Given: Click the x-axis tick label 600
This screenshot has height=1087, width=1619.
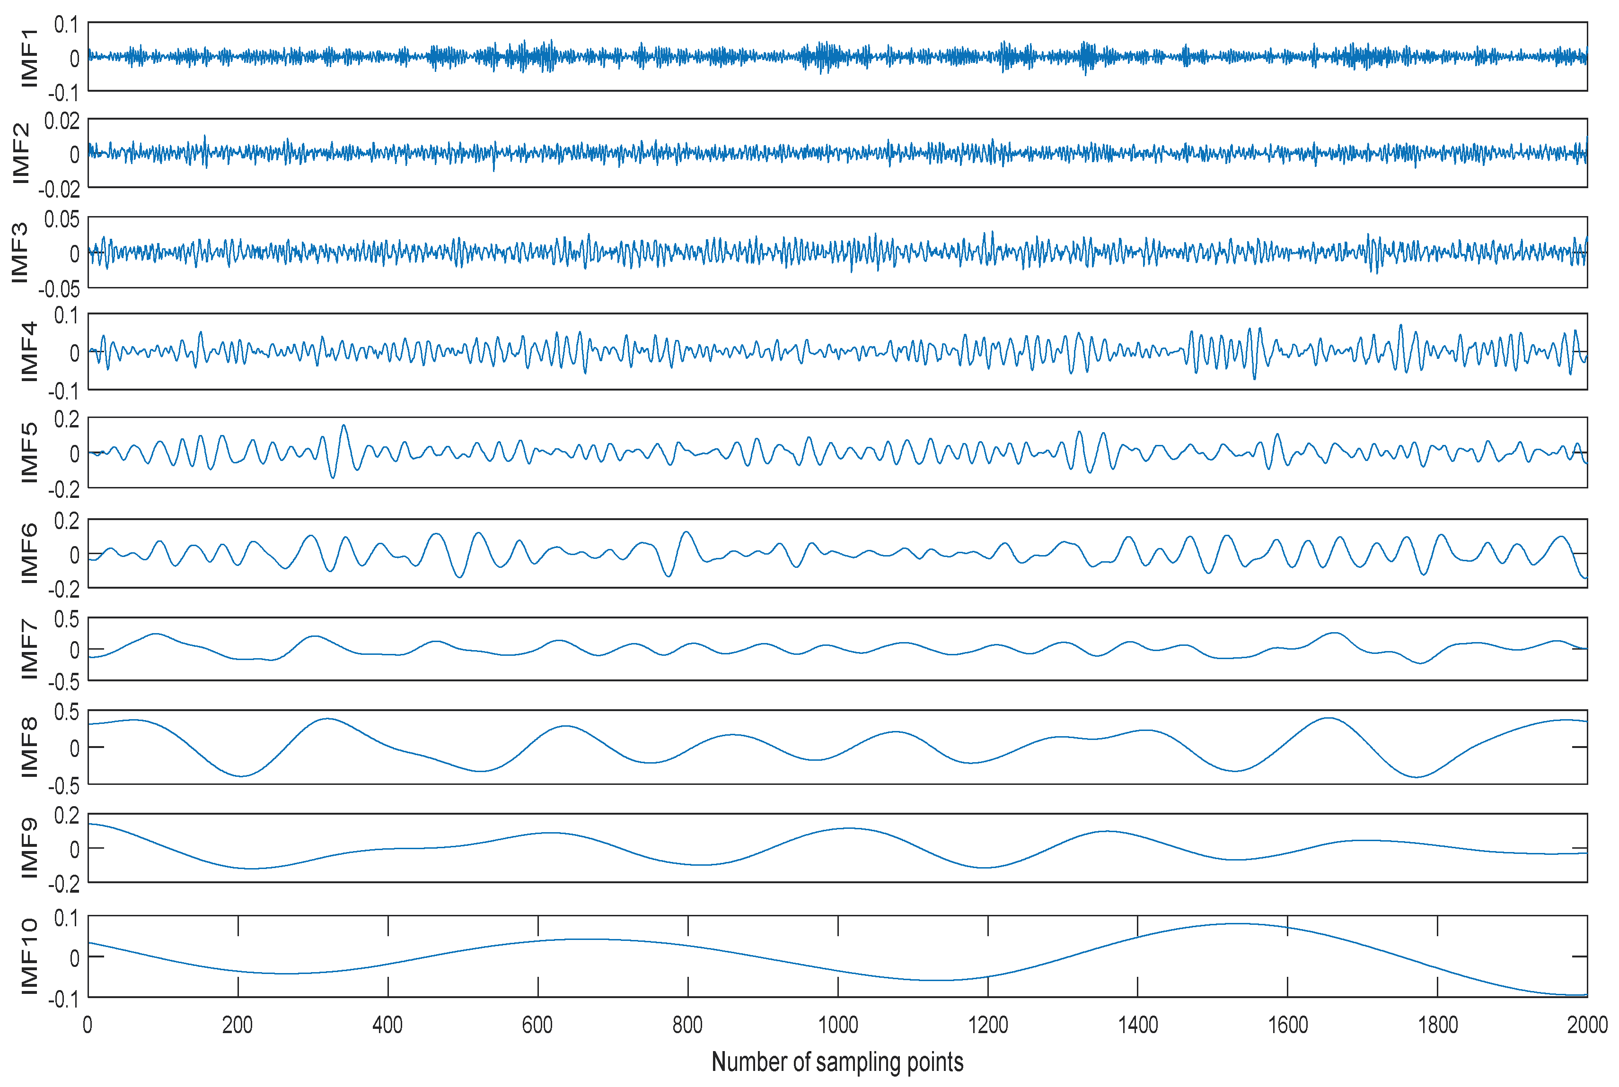Looking at the screenshot, I should click(x=537, y=1025).
